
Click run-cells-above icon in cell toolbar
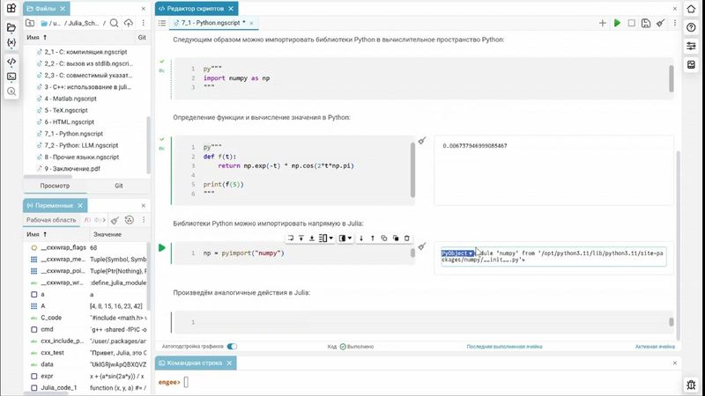point(301,238)
